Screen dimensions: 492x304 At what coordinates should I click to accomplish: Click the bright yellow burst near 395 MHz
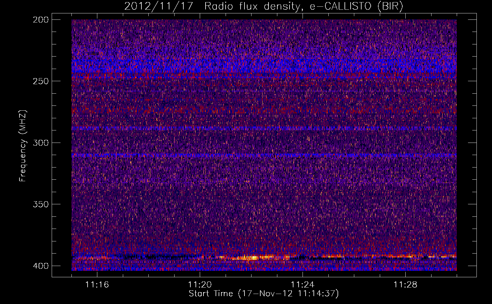point(254,258)
